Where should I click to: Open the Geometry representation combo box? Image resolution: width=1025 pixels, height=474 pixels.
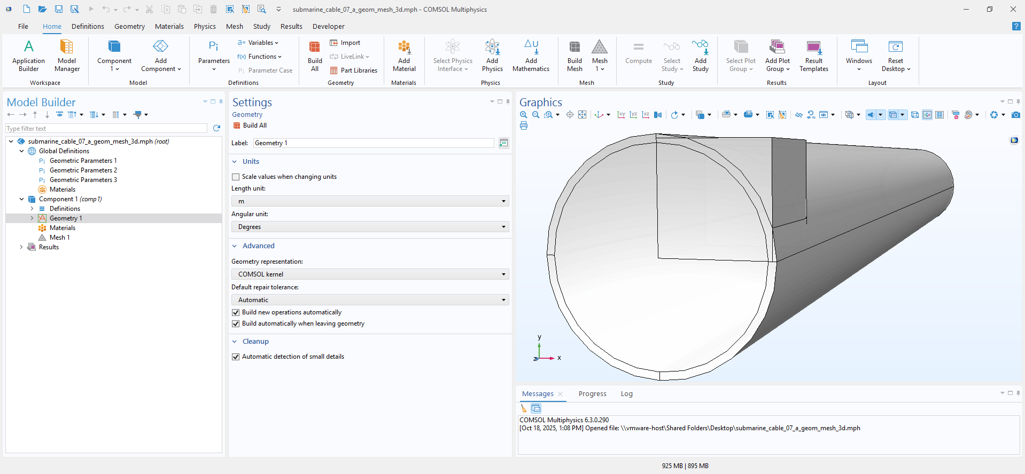[370, 274]
